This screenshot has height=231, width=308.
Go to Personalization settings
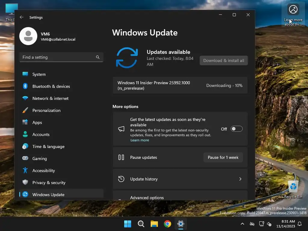point(61,110)
